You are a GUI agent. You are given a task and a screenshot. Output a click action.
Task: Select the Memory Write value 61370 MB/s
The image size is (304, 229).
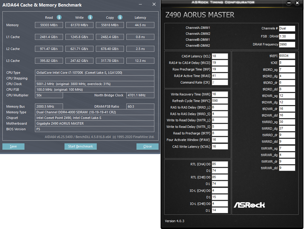79,25
